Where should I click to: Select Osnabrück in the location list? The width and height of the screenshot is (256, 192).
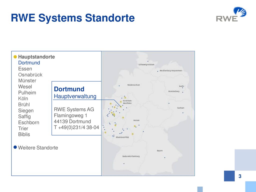coord(30,75)
